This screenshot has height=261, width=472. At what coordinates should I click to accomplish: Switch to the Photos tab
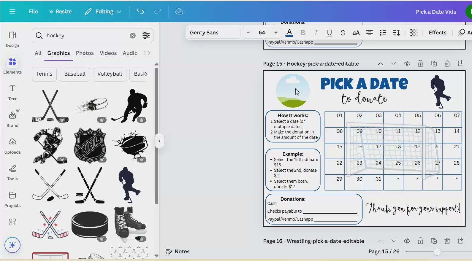pos(85,53)
